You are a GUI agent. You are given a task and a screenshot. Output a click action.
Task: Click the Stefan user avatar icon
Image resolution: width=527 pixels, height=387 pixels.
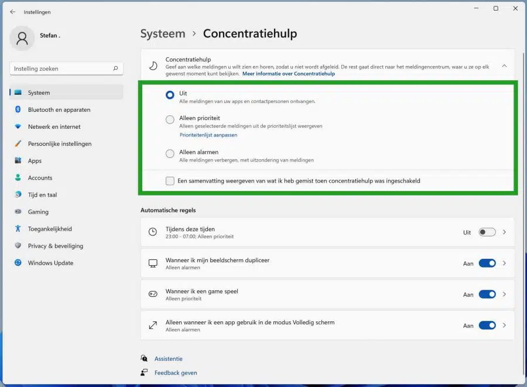[x=22, y=38]
